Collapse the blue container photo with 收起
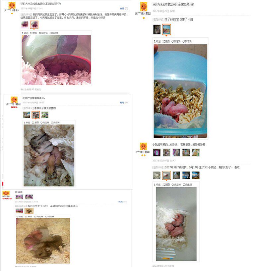The height and width of the screenshot is (271, 253). 157,41
